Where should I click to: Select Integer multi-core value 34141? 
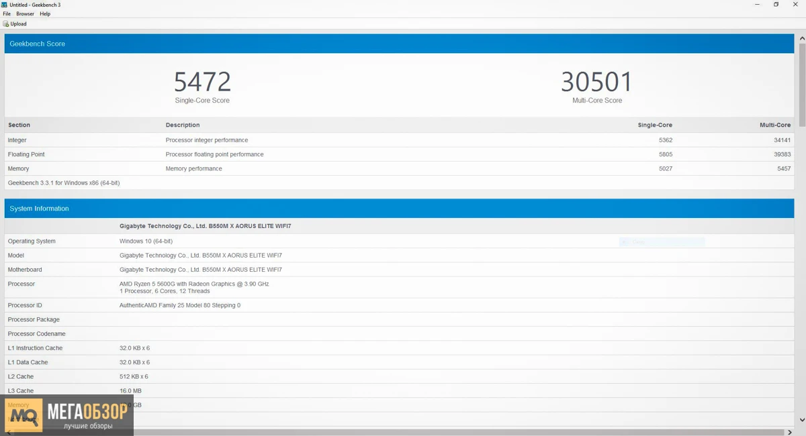point(782,140)
